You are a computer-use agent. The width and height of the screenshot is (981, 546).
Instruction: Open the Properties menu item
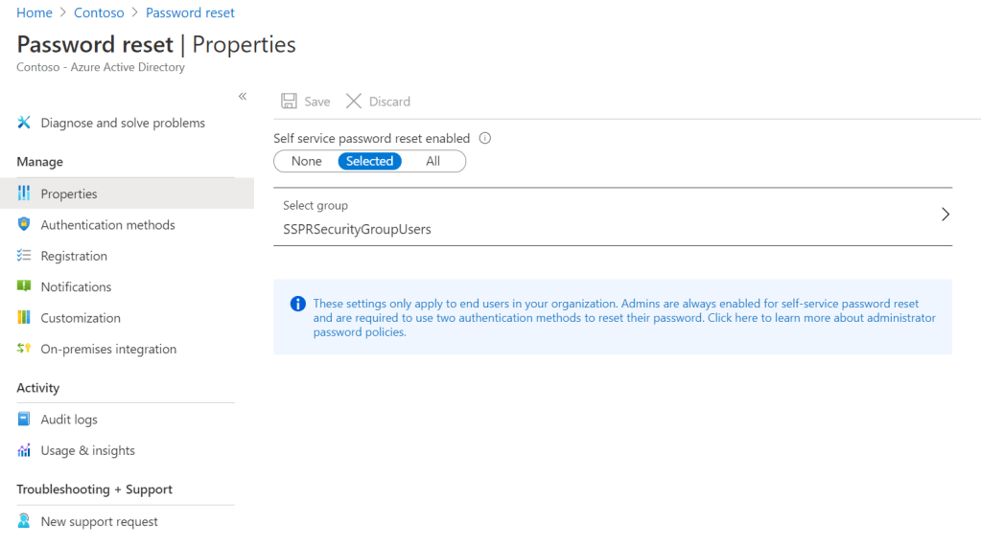coord(69,193)
